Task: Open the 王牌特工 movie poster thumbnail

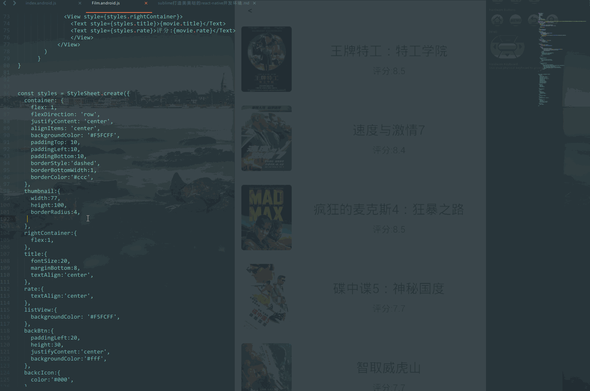Action: tap(266, 59)
